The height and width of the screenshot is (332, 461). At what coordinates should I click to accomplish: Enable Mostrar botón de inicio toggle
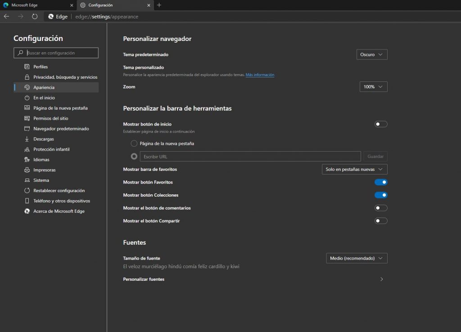point(381,124)
